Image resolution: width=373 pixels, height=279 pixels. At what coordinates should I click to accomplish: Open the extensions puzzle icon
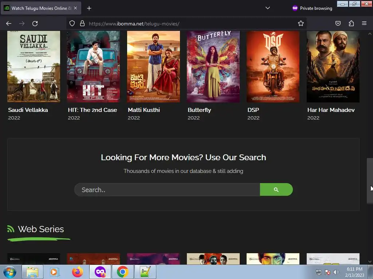click(x=351, y=24)
